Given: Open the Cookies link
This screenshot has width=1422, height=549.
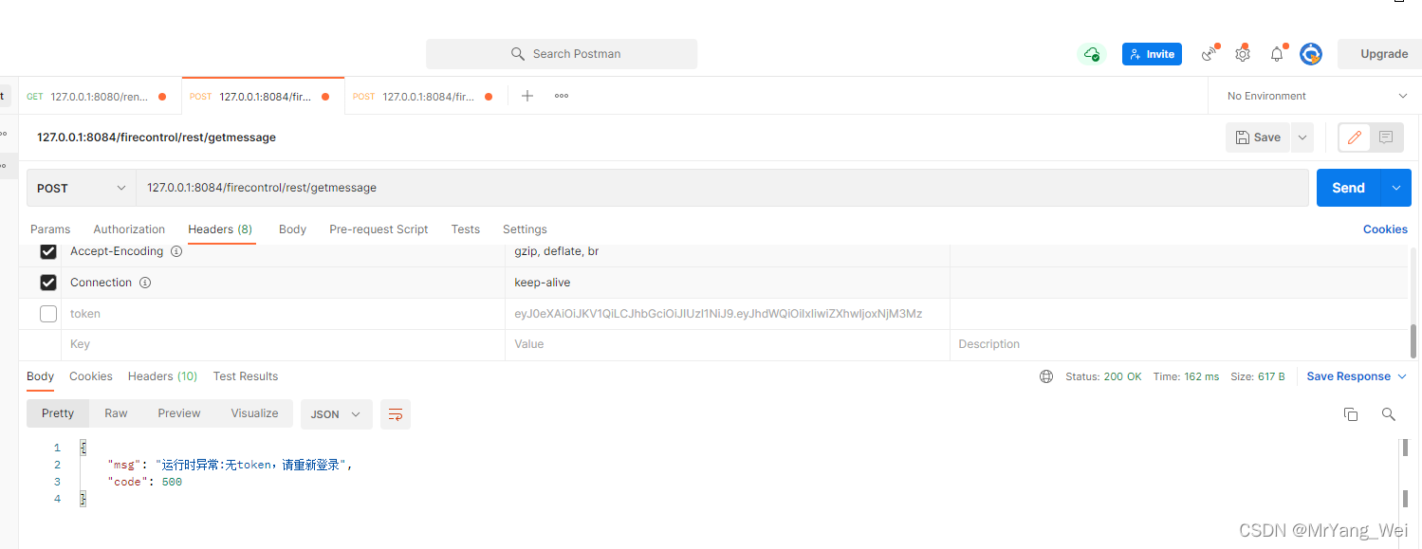Looking at the screenshot, I should click(x=1385, y=229).
